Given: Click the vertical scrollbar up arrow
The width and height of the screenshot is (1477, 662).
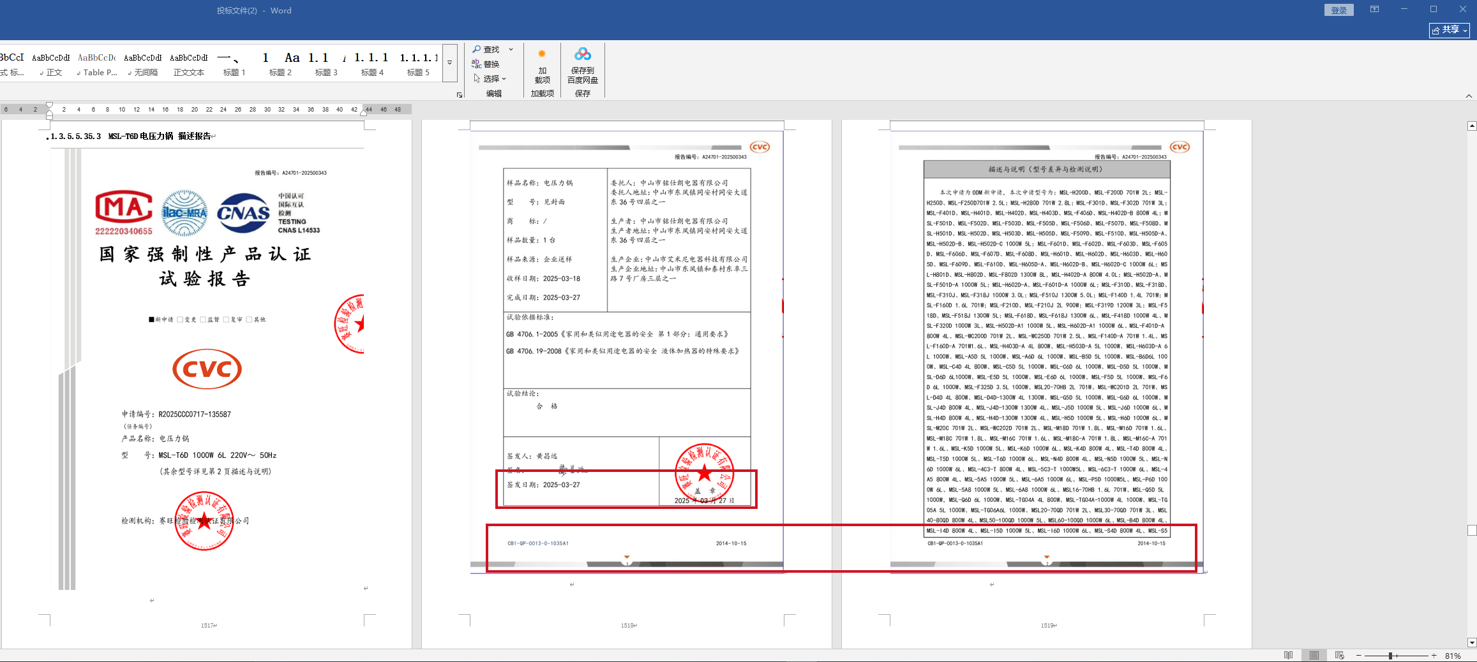Looking at the screenshot, I should point(1472,126).
